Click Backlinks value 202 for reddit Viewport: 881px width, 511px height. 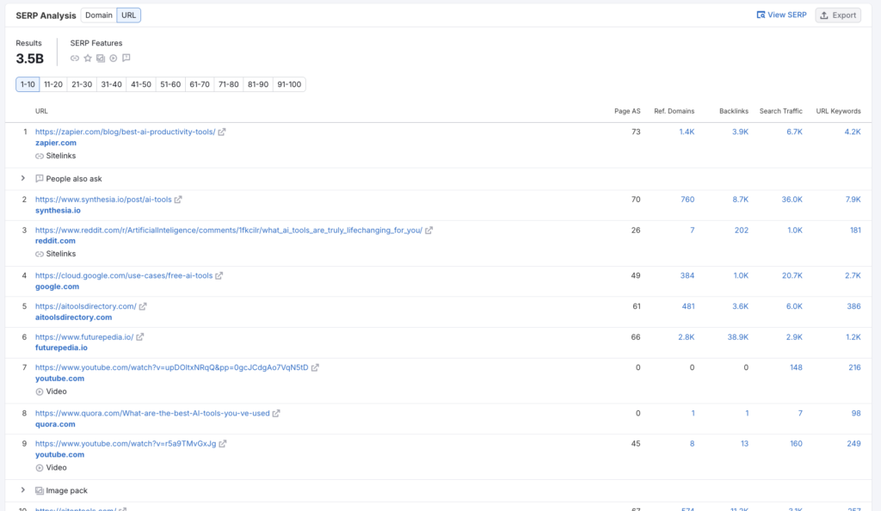742,231
